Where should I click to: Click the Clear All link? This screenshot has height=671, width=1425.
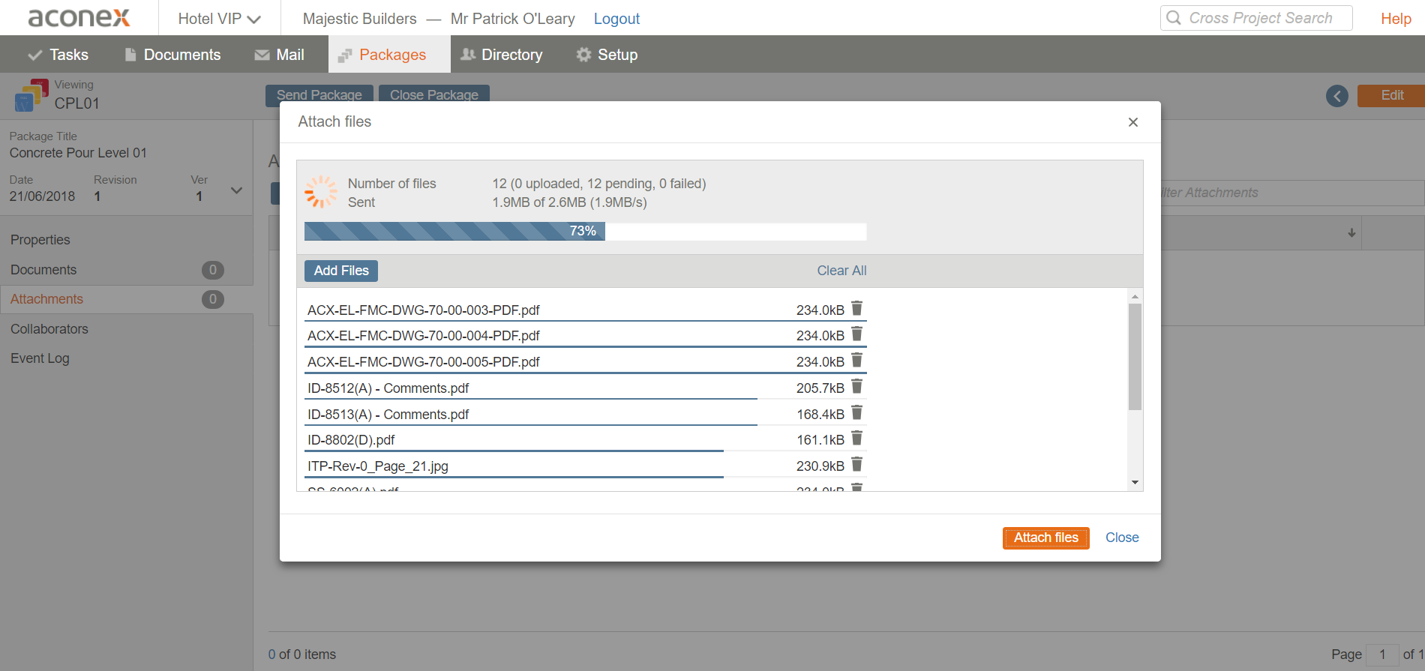point(841,271)
